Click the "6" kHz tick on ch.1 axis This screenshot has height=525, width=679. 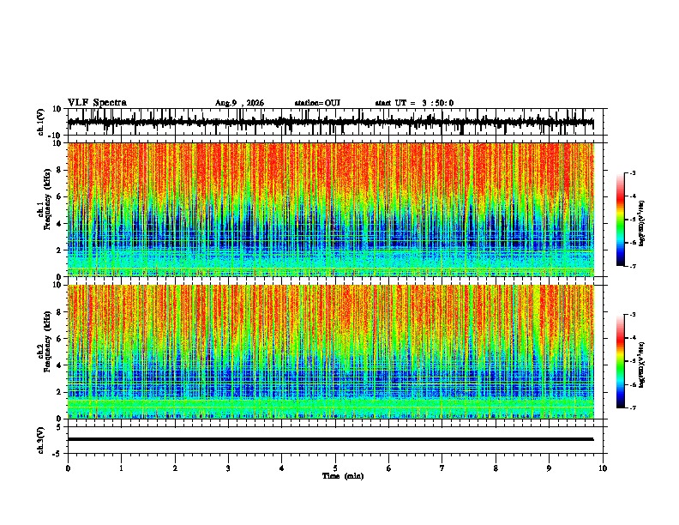tap(59, 197)
